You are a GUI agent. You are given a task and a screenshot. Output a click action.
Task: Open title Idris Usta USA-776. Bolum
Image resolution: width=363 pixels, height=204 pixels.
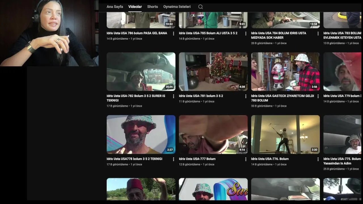coord(270,159)
